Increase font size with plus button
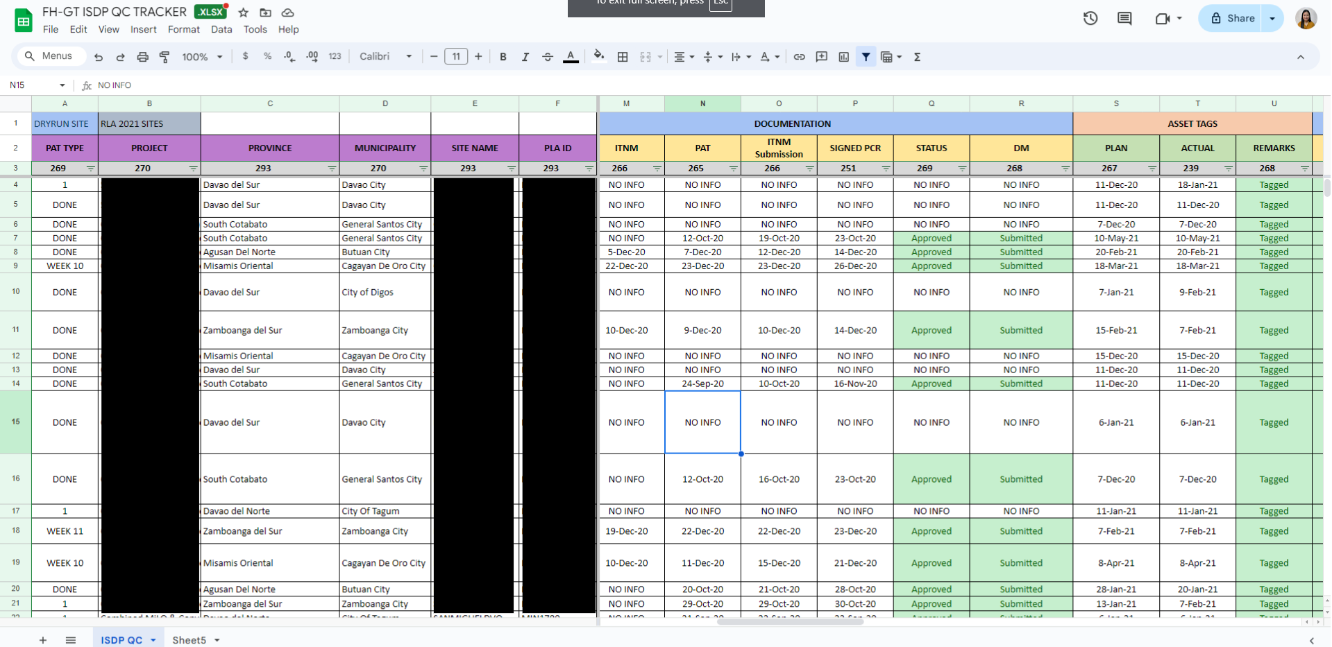This screenshot has width=1332, height=647. pyautogui.click(x=478, y=57)
